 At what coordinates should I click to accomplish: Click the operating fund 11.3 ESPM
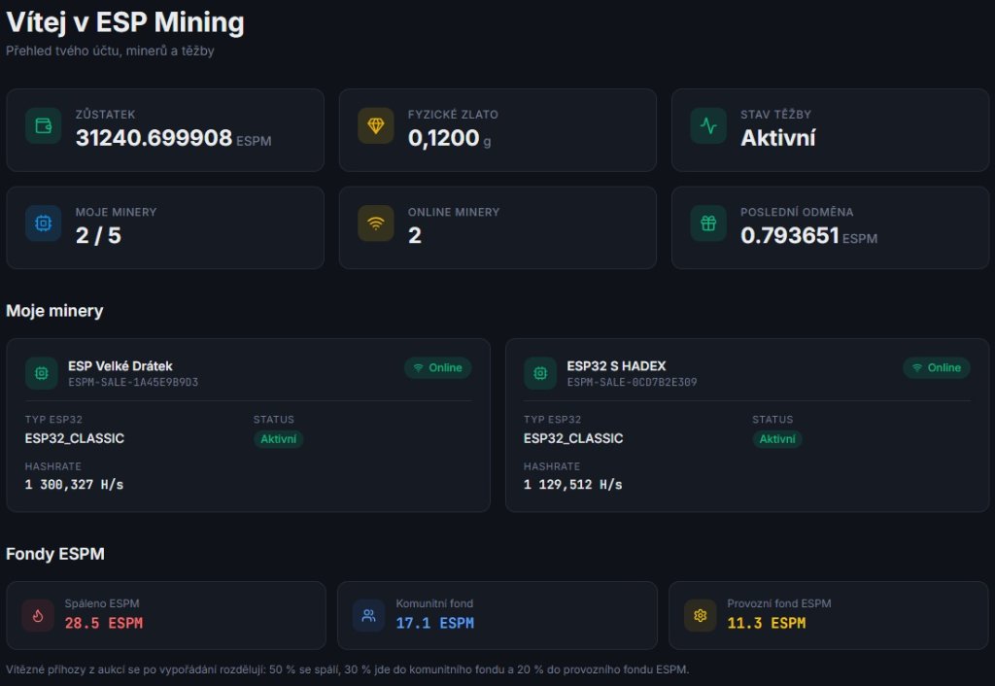point(767,623)
